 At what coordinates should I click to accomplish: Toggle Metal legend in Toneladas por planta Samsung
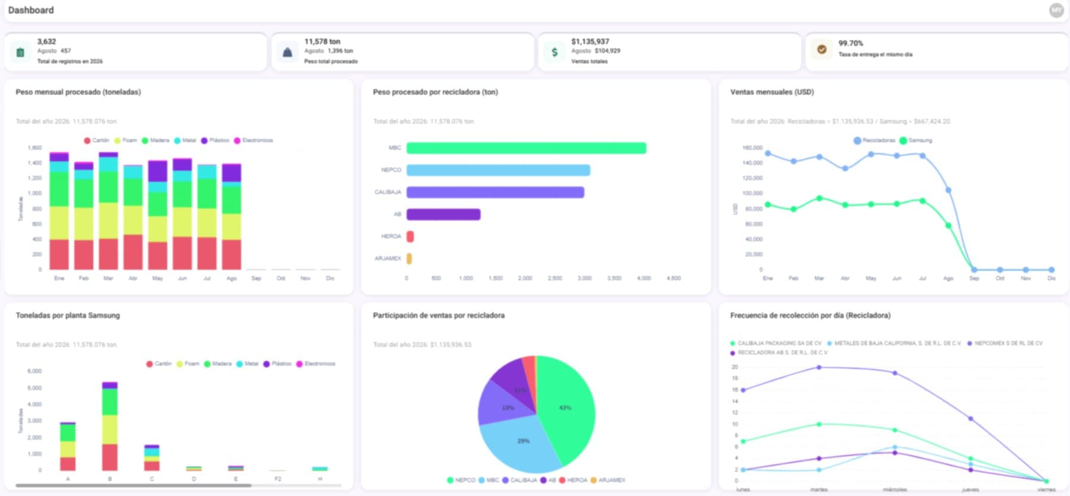247,363
